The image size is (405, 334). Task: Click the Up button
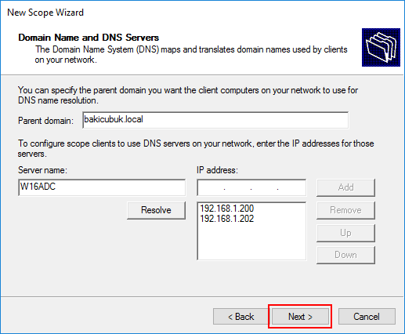click(x=345, y=233)
